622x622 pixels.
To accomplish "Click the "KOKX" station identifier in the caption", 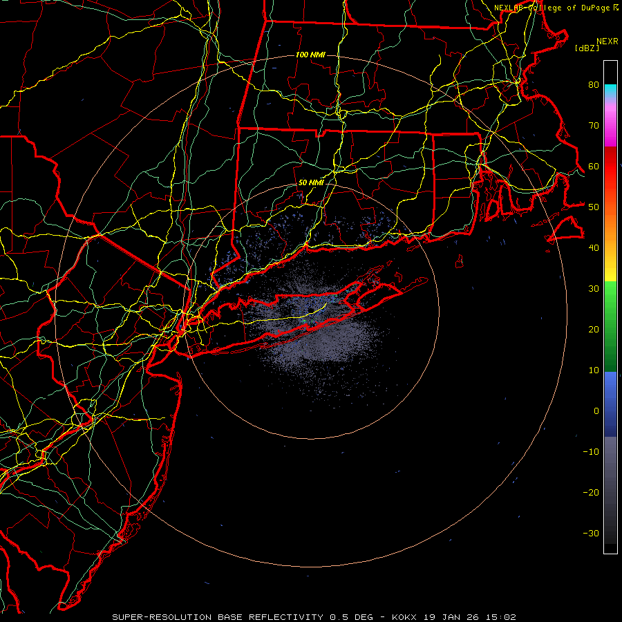I will click(404, 617).
